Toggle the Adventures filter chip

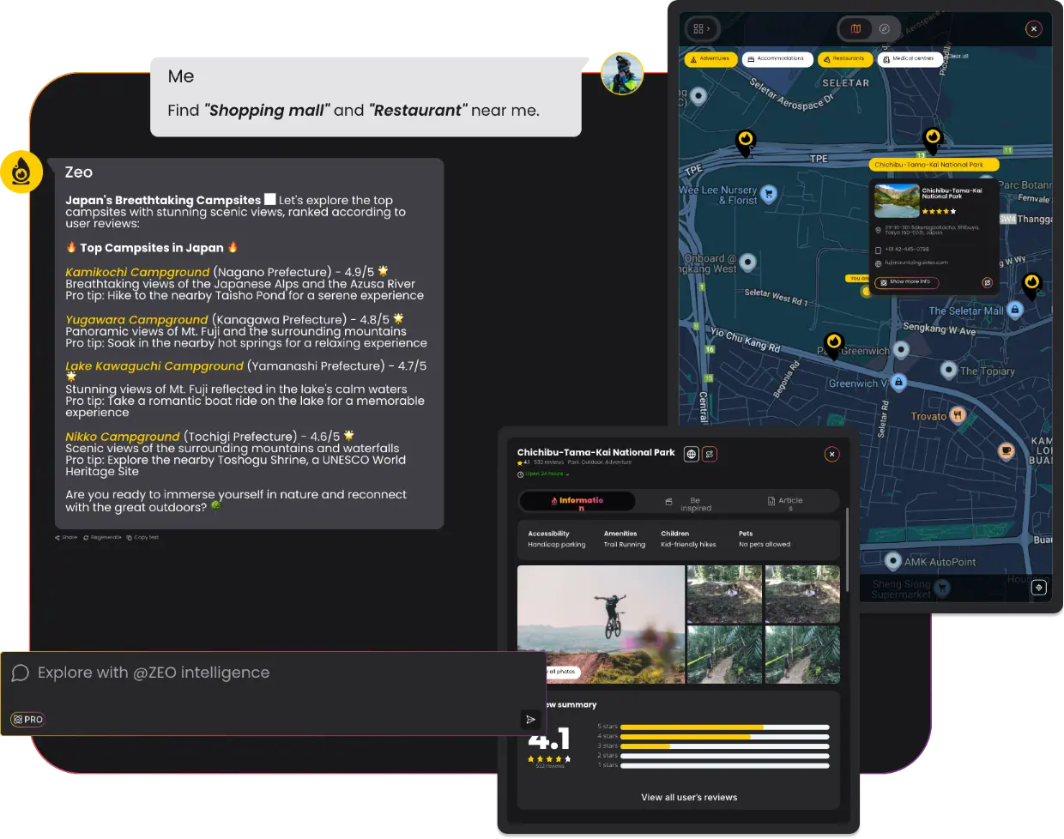click(710, 59)
